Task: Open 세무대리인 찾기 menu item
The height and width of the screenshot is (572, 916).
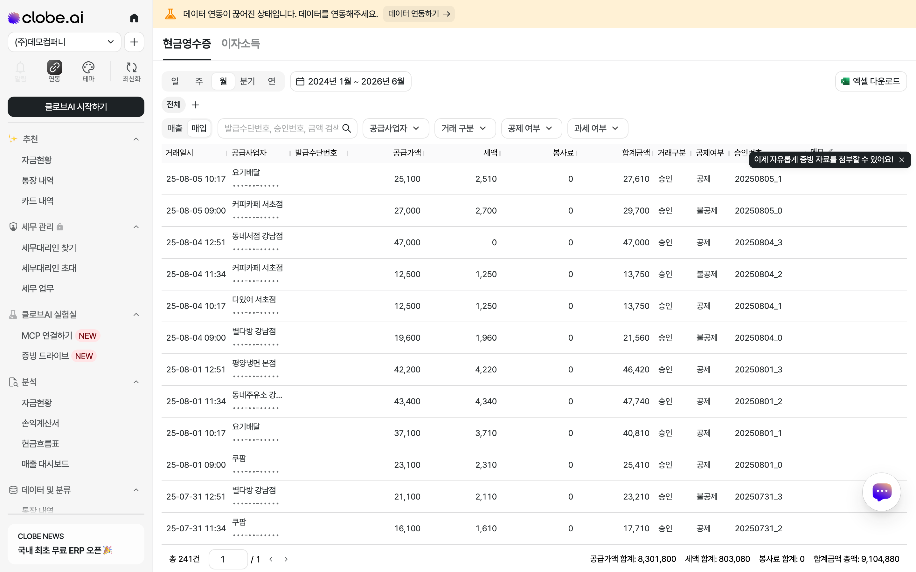Action: (x=49, y=248)
